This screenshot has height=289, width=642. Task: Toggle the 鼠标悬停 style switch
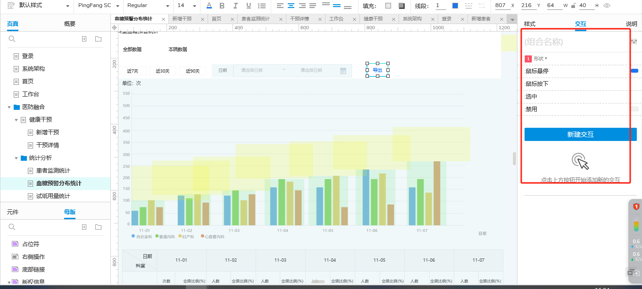pos(634,71)
